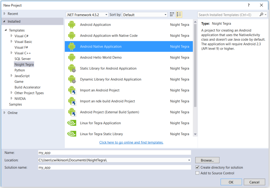Switch to medium icons list view
The image size is (270, 188).
pos(179,15)
